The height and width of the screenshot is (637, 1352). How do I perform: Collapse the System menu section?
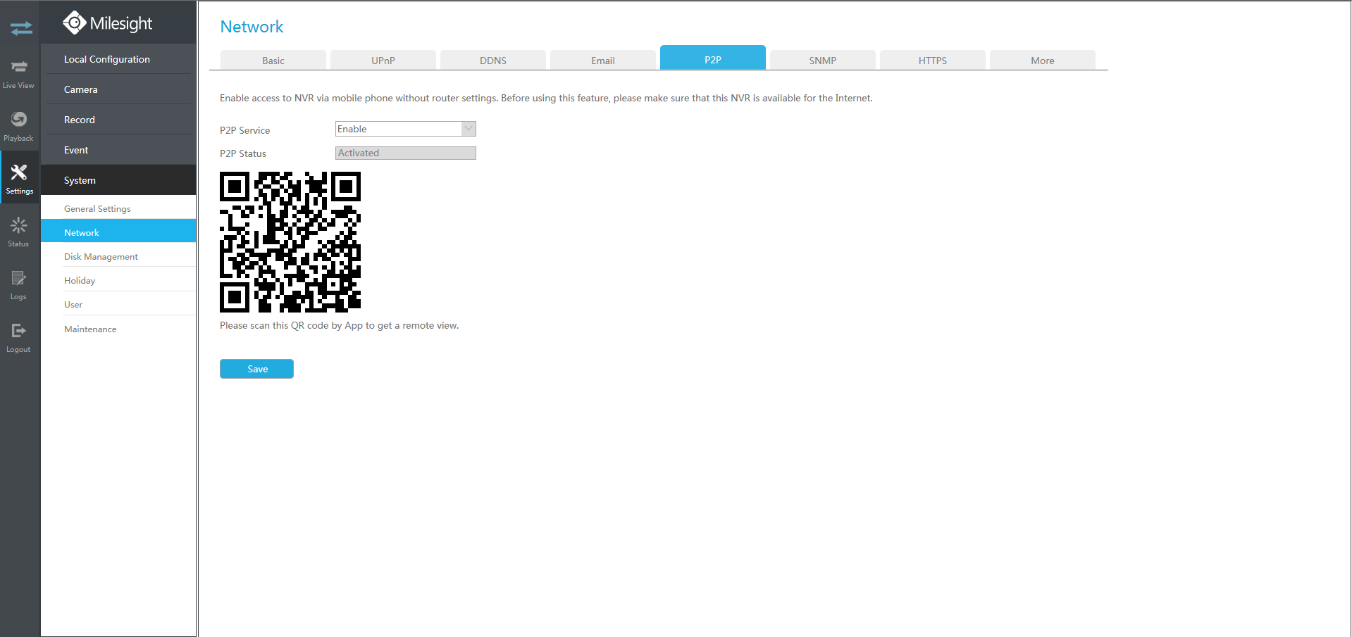pyautogui.click(x=118, y=180)
